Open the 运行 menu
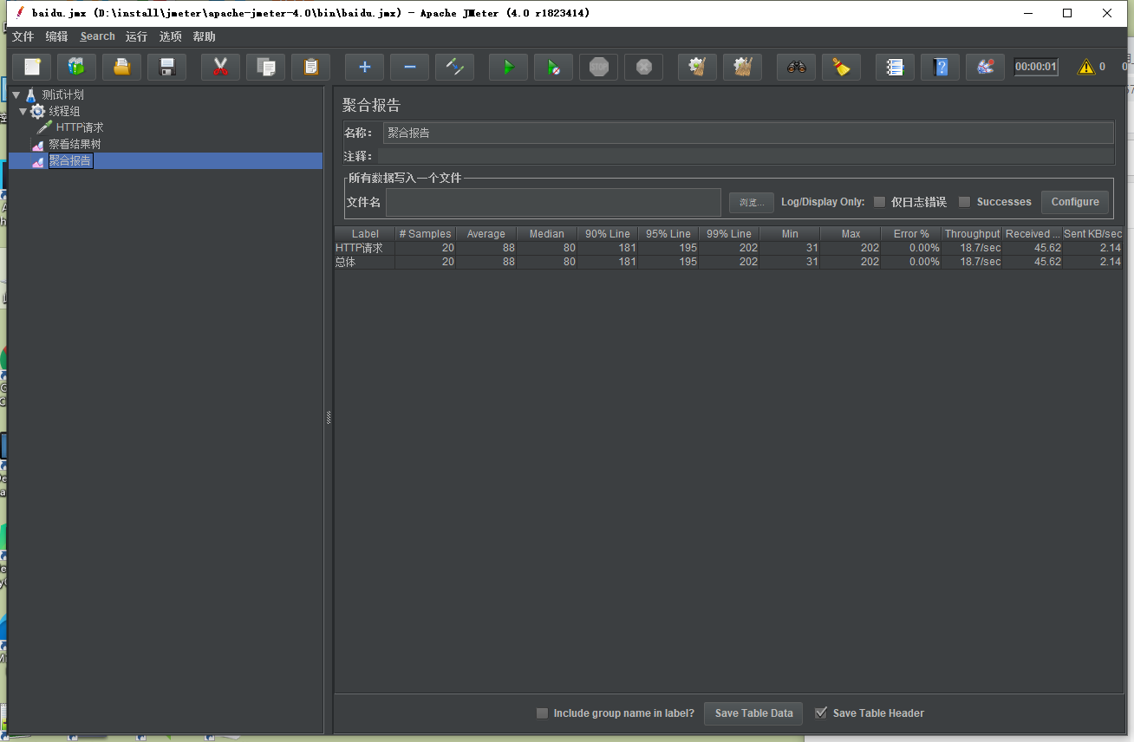This screenshot has height=742, width=1134. click(136, 36)
